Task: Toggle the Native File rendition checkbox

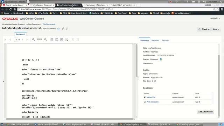Action: 145,97
